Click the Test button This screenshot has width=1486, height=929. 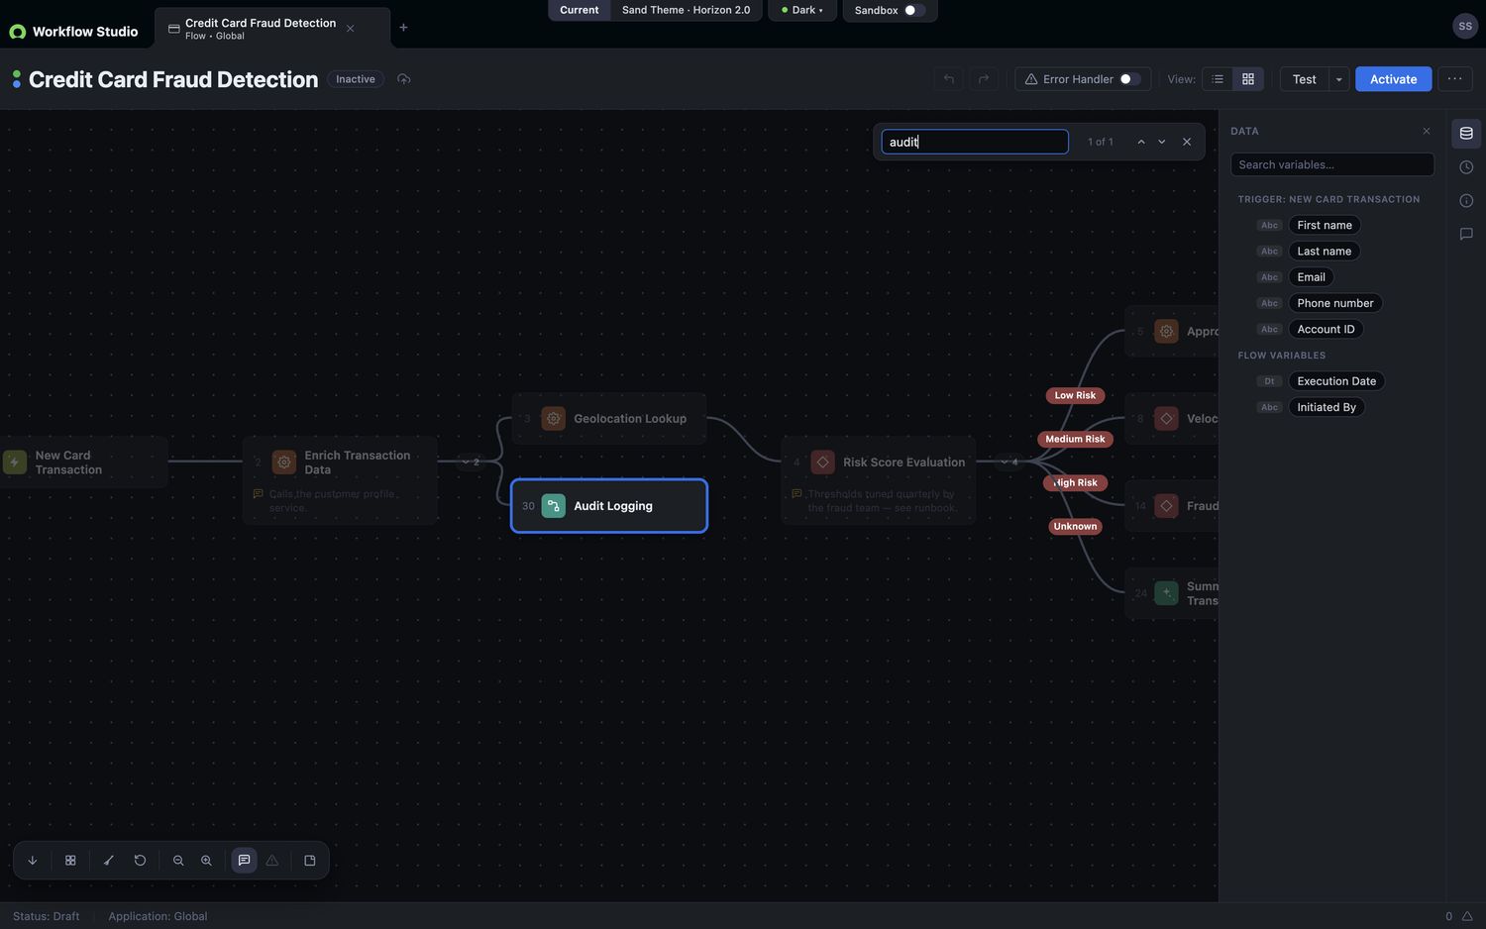tap(1305, 79)
